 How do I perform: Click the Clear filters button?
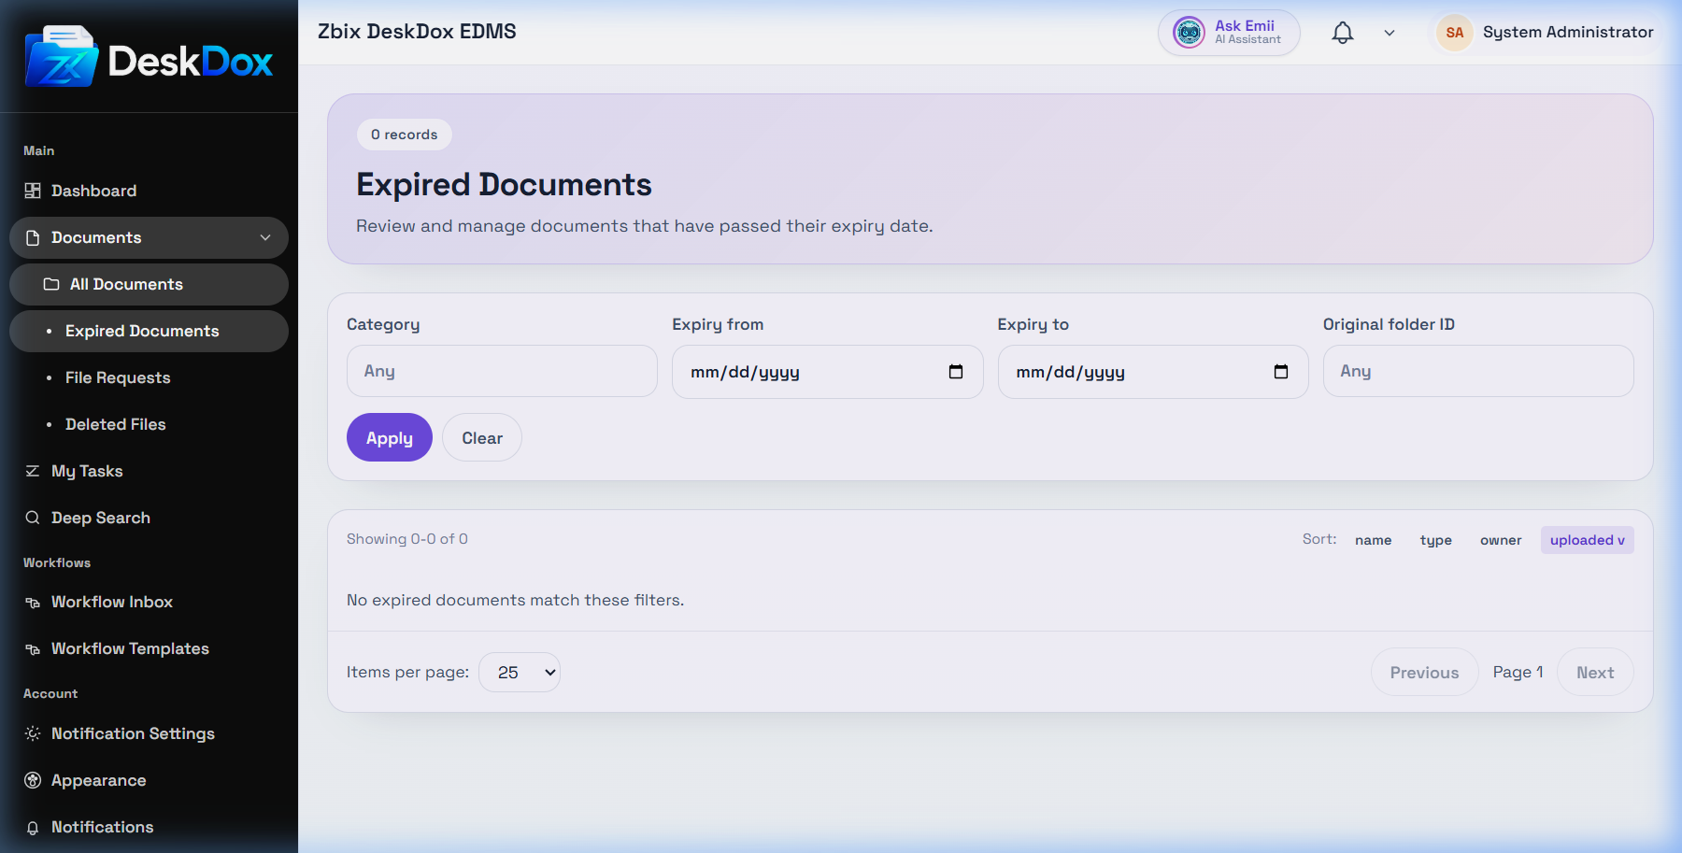(482, 437)
